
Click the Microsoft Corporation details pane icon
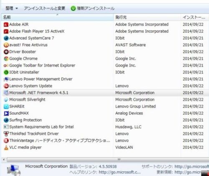14,170
